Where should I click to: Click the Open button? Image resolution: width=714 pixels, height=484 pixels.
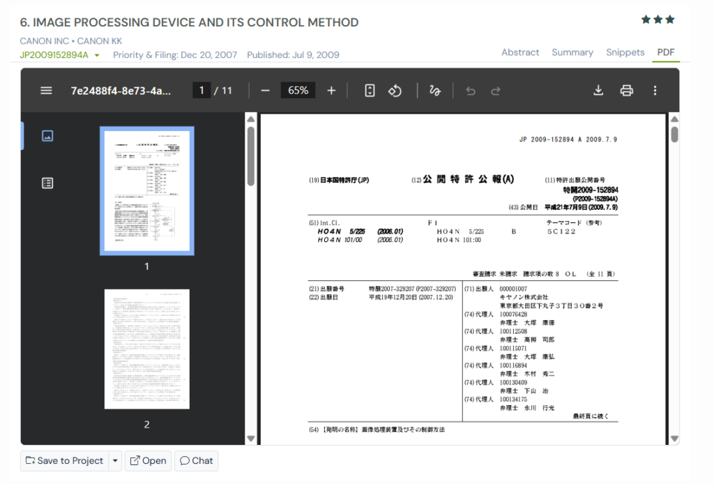[x=148, y=460]
